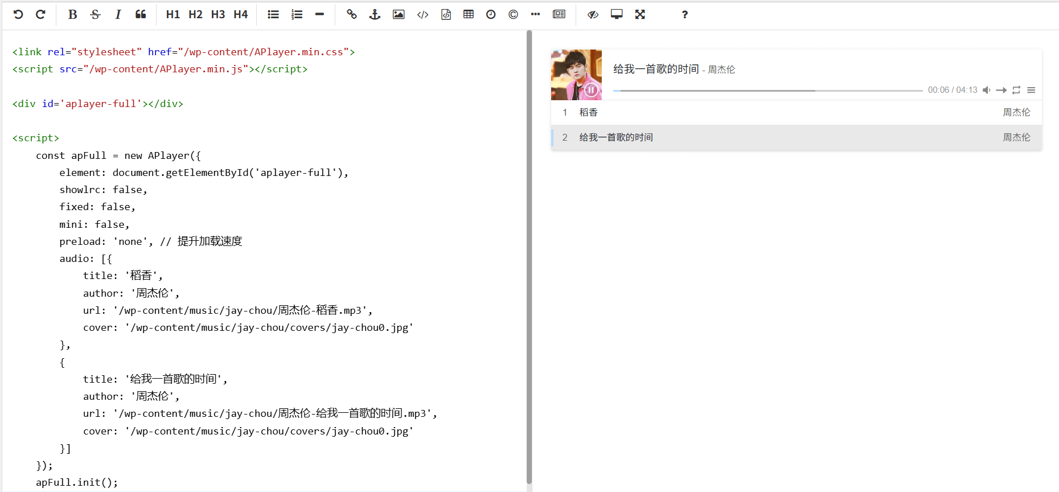This screenshot has height=492, width=1059.
Task: Click the APlayer.min.css link tag line
Action: [x=183, y=52]
